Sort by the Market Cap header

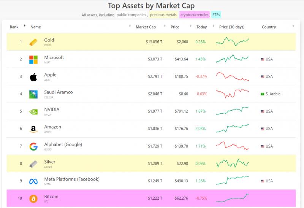(x=146, y=27)
